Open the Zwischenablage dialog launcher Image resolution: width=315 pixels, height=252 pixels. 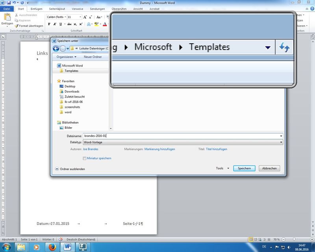43,31
